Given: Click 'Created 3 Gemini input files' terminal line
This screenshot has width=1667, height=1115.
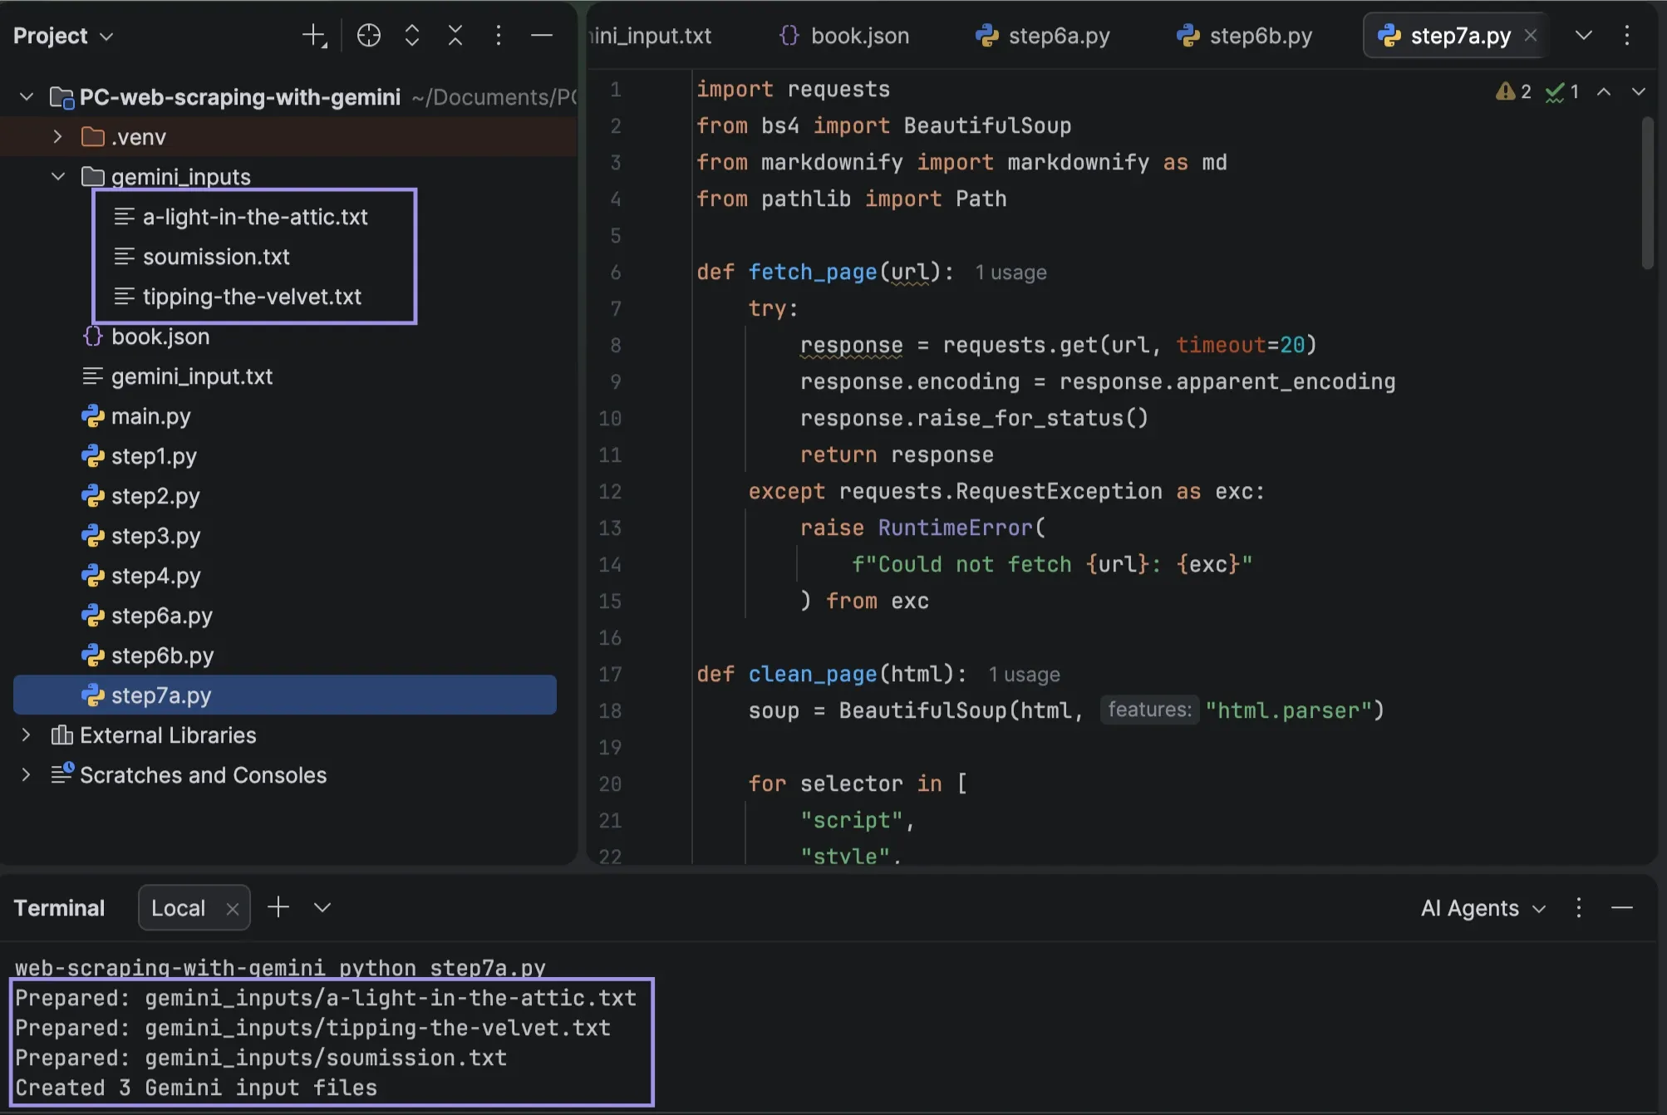Looking at the screenshot, I should (x=196, y=1088).
